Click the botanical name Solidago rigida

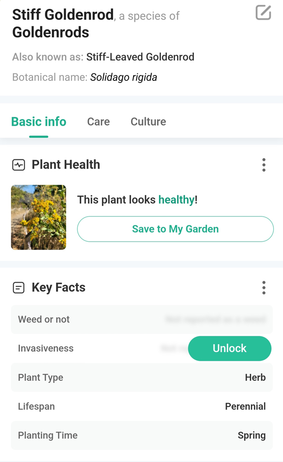point(124,77)
